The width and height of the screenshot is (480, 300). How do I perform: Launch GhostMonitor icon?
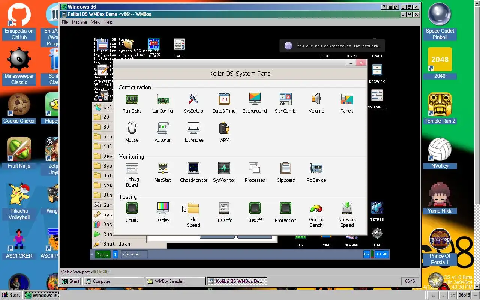(193, 168)
